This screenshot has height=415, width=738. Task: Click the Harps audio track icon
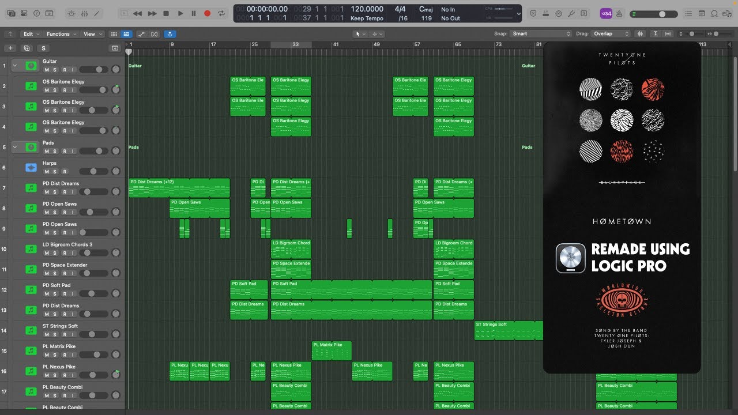click(31, 168)
